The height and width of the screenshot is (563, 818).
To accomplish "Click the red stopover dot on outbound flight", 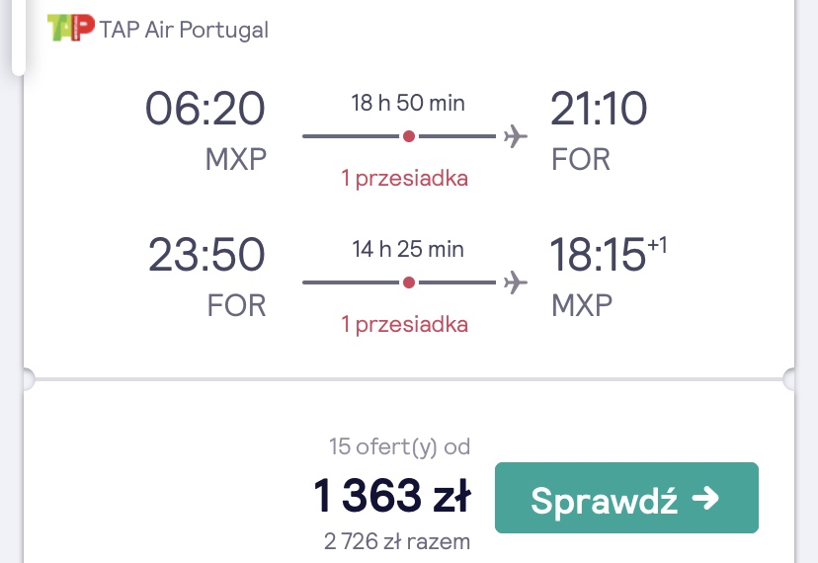I will tap(409, 136).
